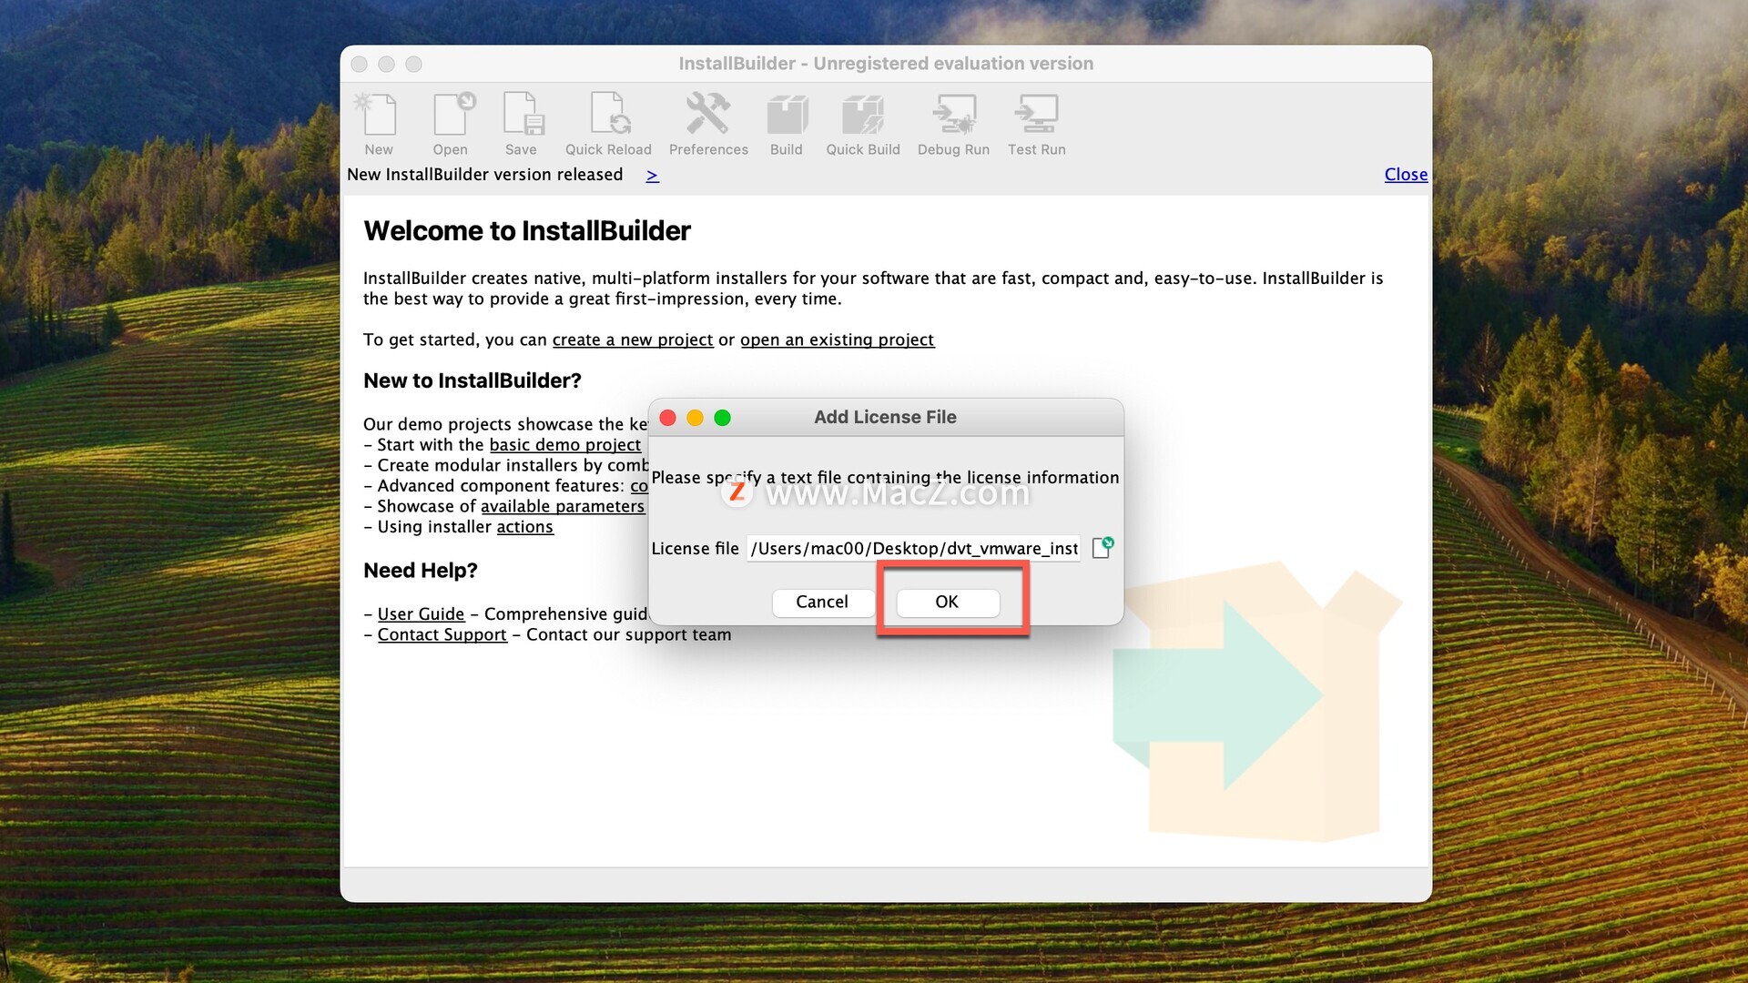
Task: Follow the create a new project link
Action: tap(633, 339)
